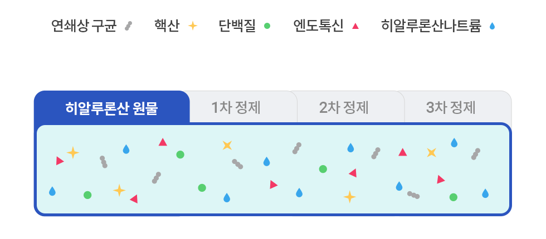Show the 3차 정제 tab
Viewport: 546px width, 239px height.
(451, 107)
